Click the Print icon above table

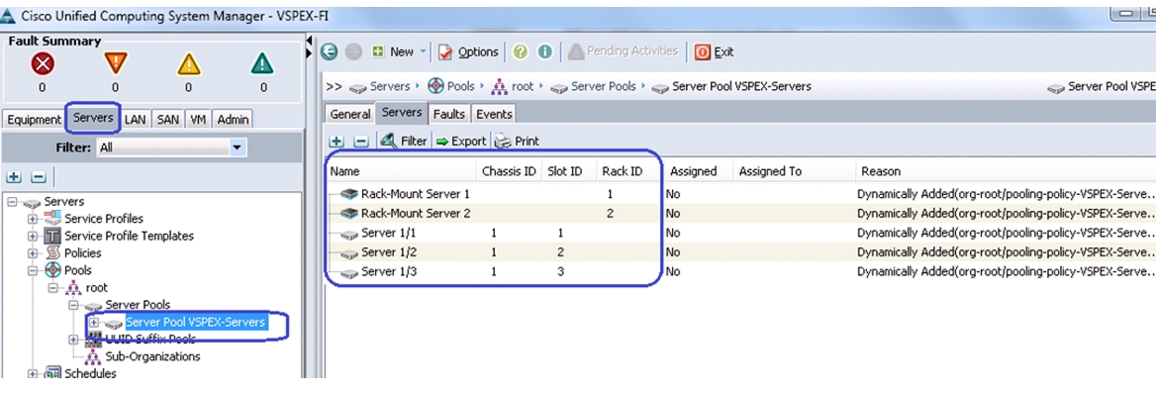click(503, 141)
